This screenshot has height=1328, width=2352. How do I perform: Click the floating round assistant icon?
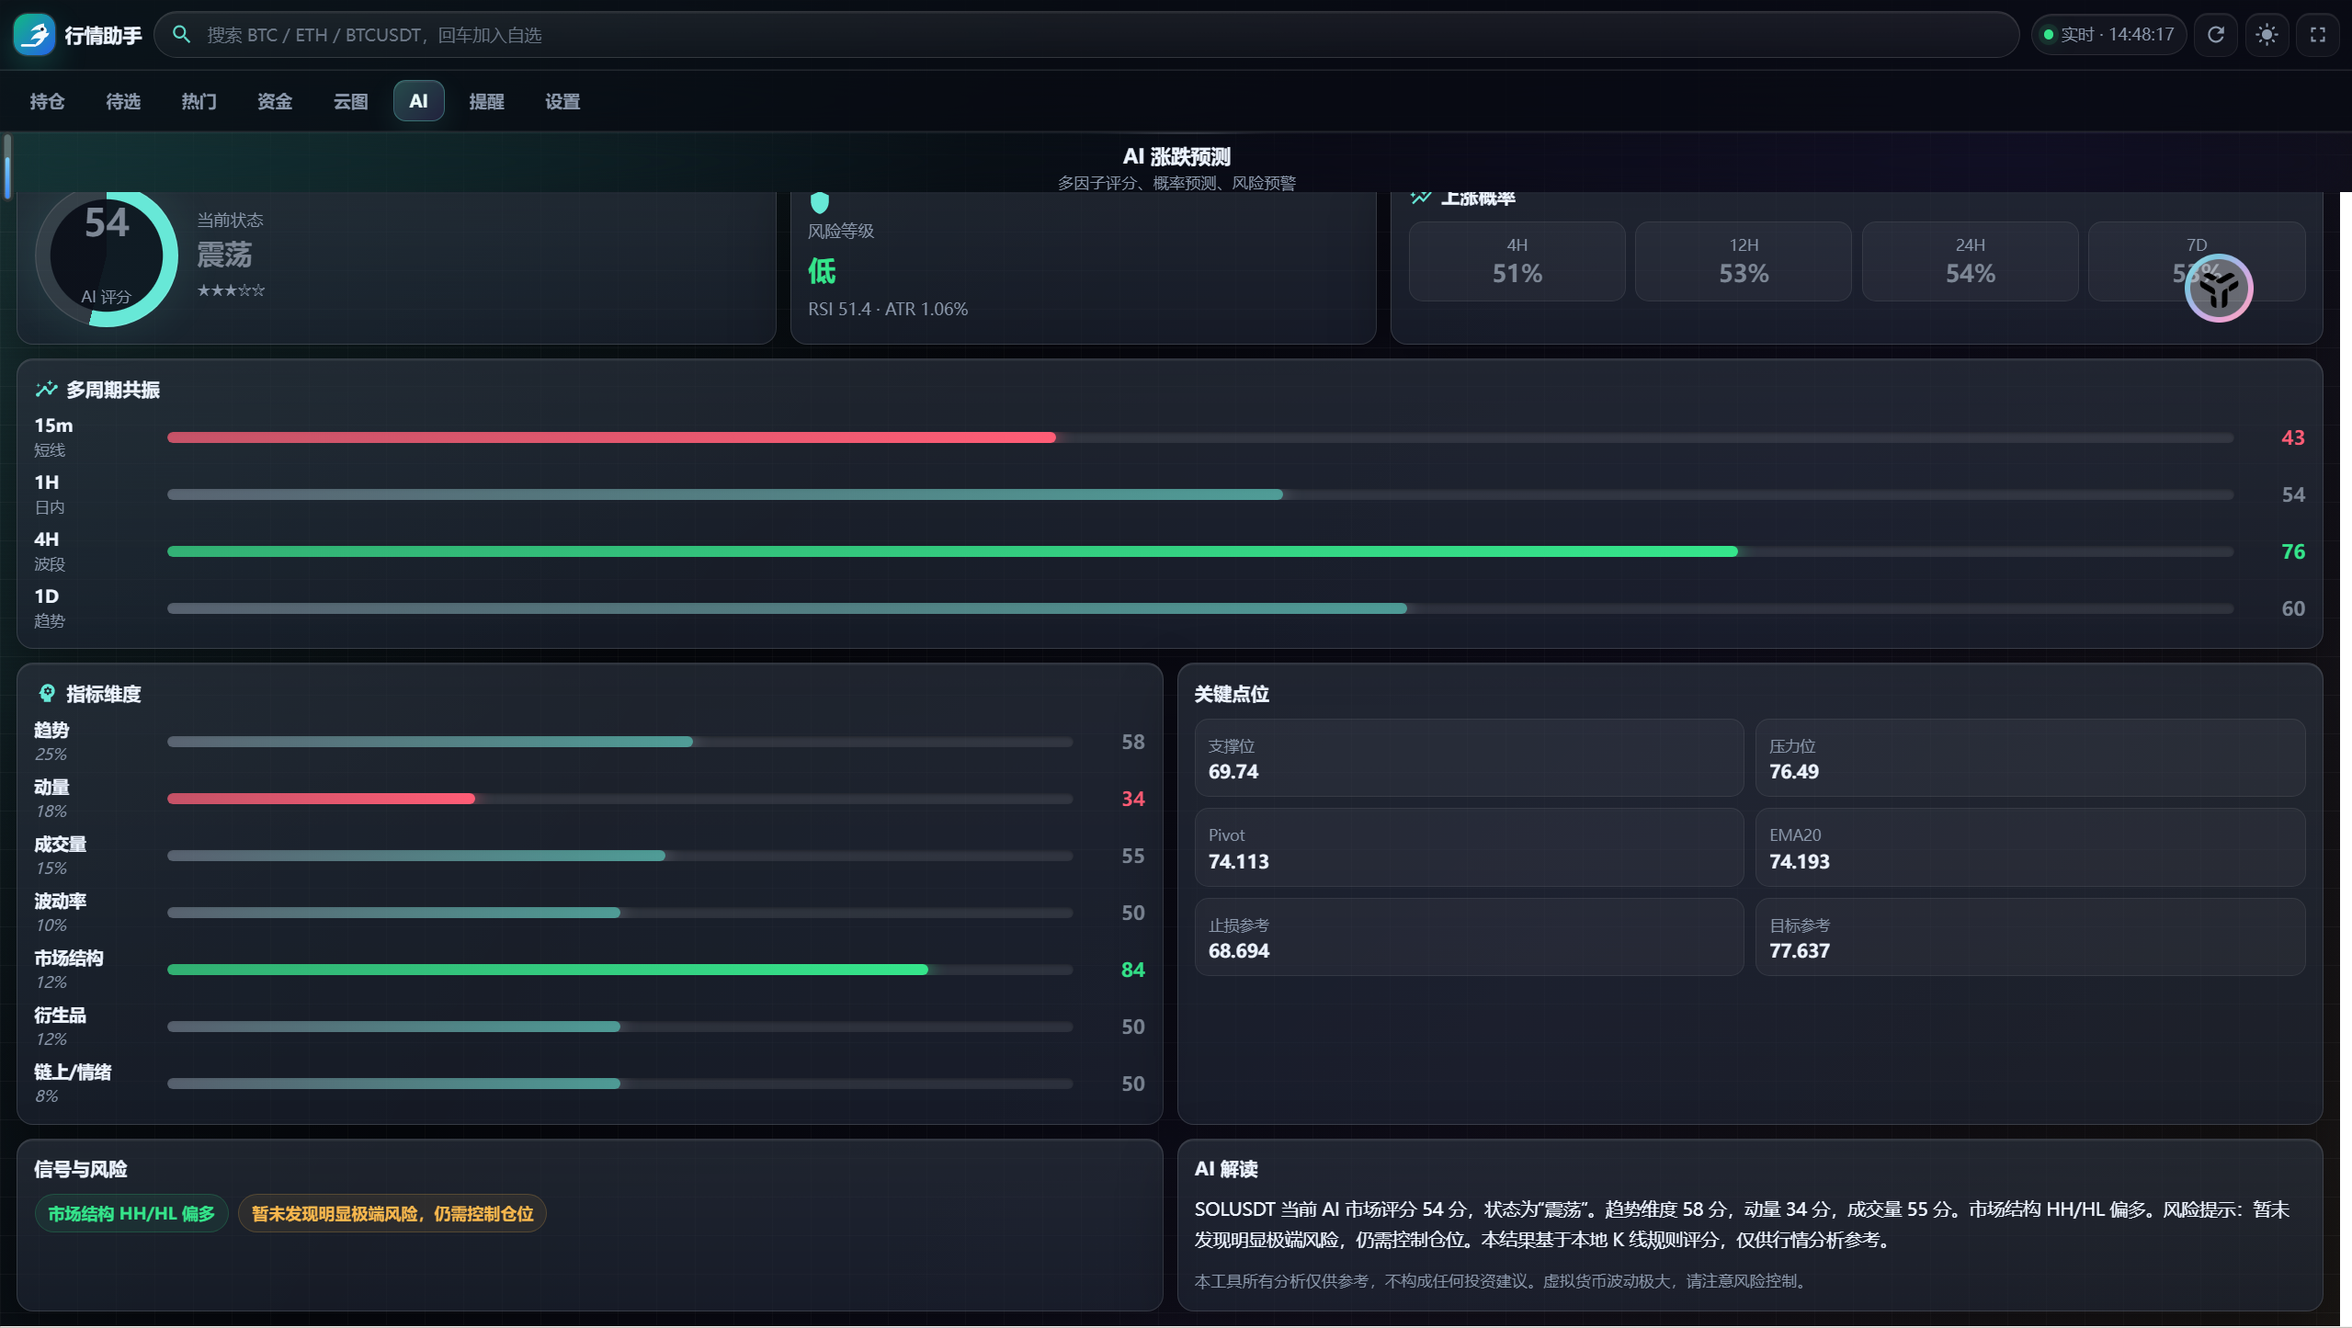(2218, 289)
